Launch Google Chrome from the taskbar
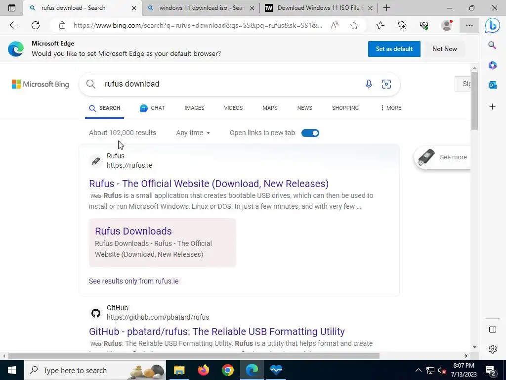506x380 pixels. 227,370
